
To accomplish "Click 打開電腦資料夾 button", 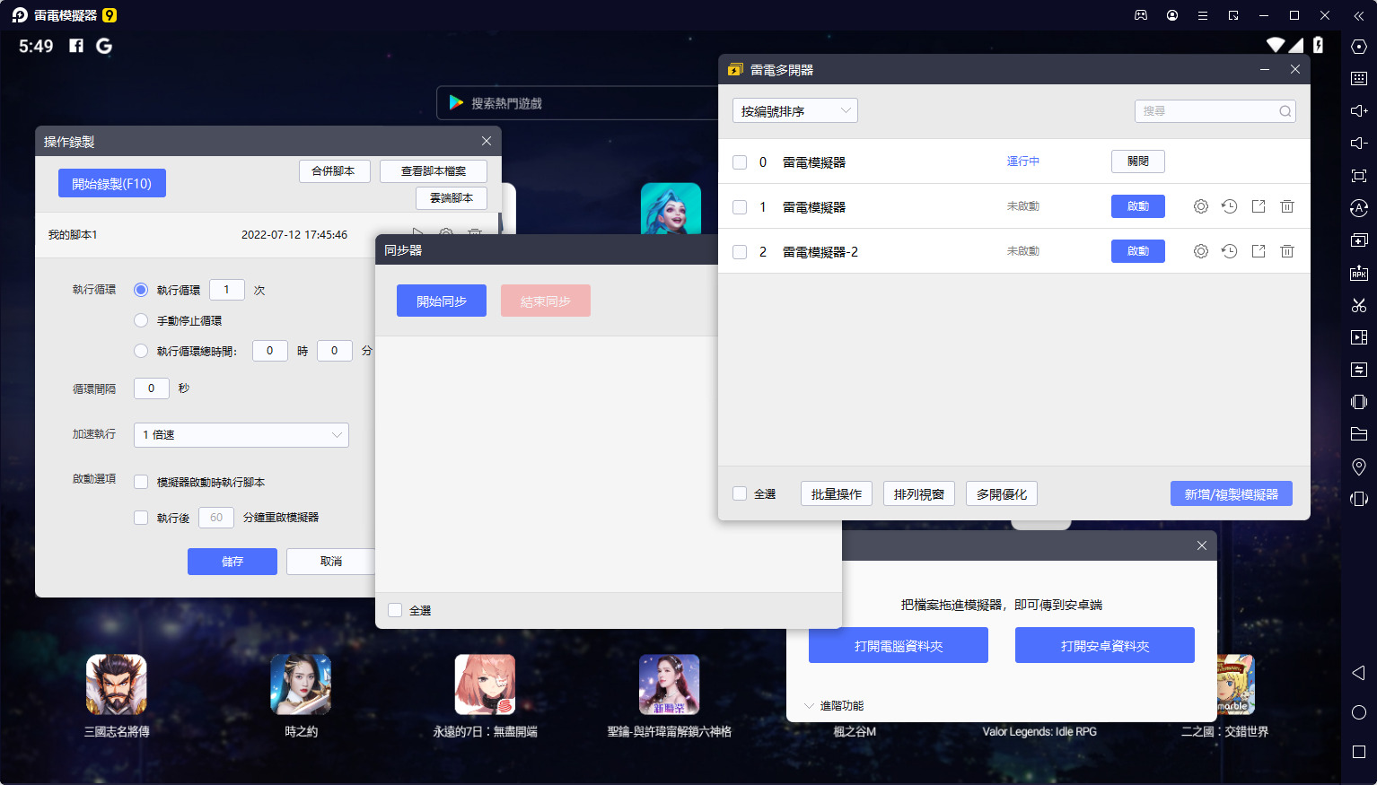I will pyautogui.click(x=899, y=645).
